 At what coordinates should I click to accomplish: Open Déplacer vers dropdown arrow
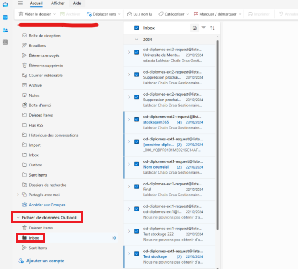tap(119, 14)
